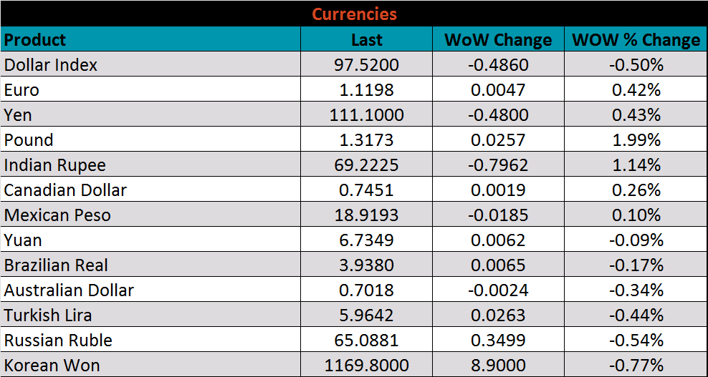Click the Pound percent change 1.99%
708x377 pixels.
tap(636, 140)
